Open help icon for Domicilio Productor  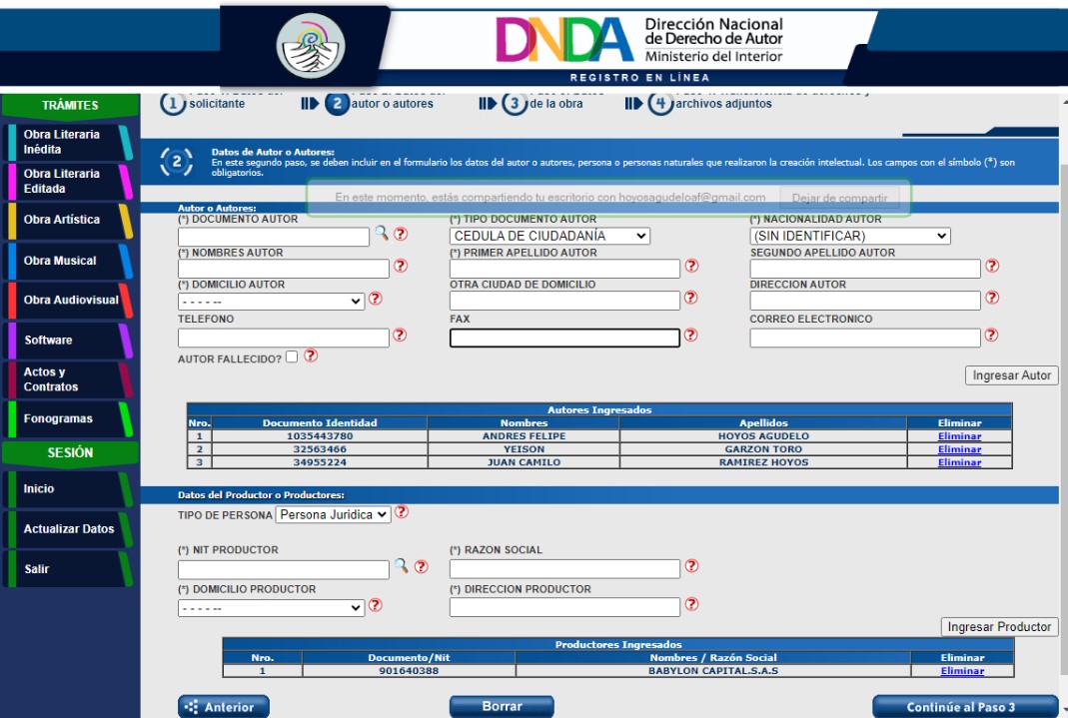coord(376,605)
